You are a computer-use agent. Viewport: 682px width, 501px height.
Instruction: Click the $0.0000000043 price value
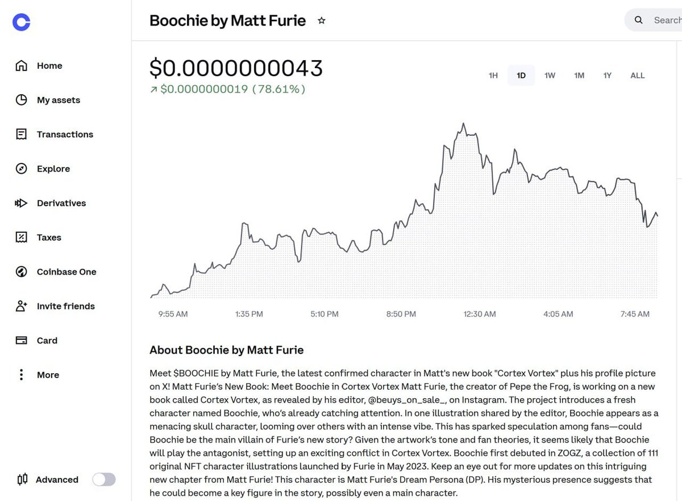(236, 68)
